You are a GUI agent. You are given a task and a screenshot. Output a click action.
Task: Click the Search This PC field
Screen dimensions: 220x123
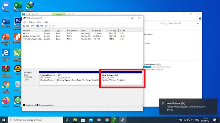[184, 24]
